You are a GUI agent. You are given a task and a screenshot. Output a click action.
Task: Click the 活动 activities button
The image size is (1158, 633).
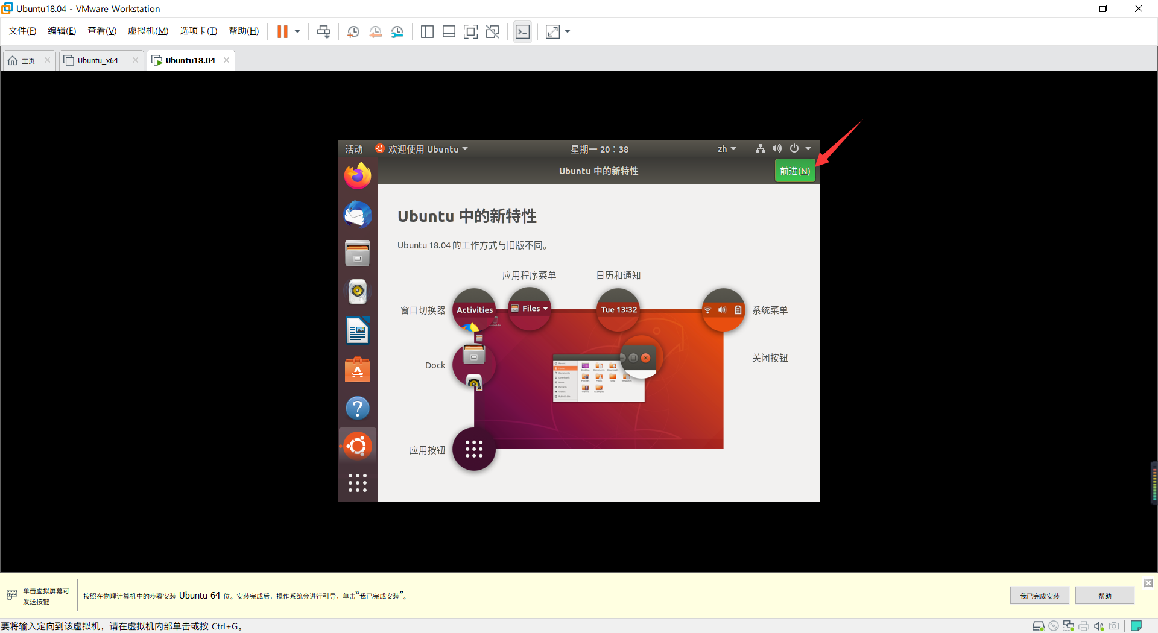click(354, 149)
